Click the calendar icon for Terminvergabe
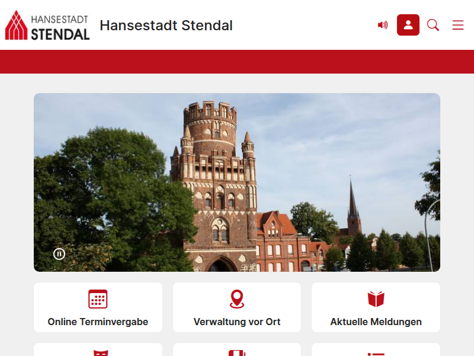 (98, 299)
